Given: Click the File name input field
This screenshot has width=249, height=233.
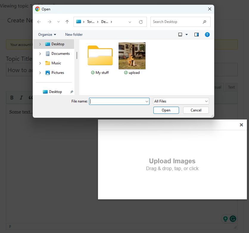Looking at the screenshot, I should click(x=117, y=101).
